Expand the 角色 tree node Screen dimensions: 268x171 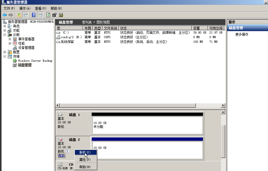tap(5, 27)
